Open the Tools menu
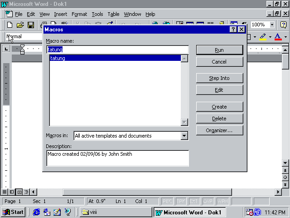Image resolution: width=290 pixels, height=218 pixels. [x=97, y=14]
